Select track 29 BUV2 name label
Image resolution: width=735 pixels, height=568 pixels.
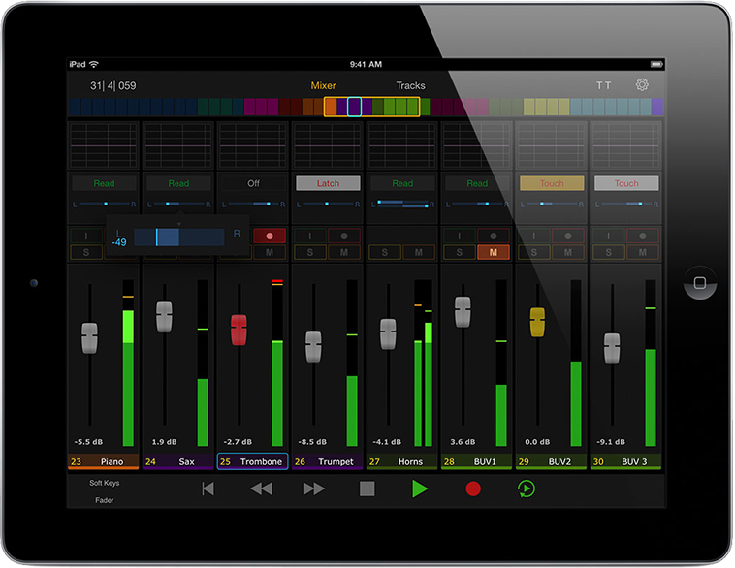pyautogui.click(x=551, y=461)
